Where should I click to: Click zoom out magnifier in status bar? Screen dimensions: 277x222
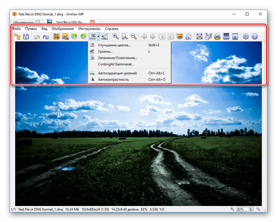(258, 209)
